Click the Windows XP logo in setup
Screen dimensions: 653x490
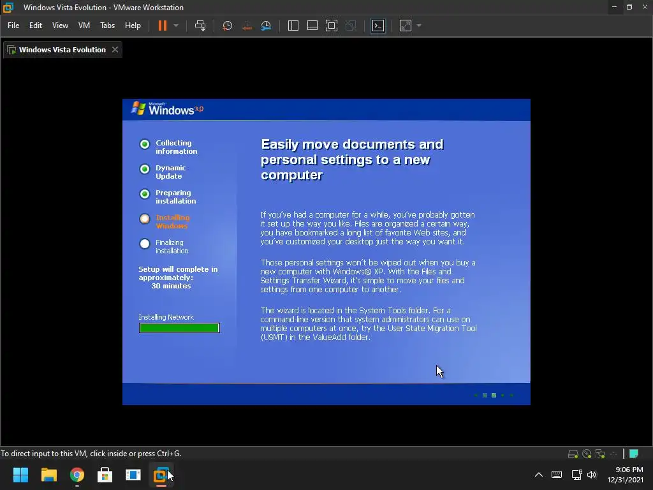(x=168, y=108)
